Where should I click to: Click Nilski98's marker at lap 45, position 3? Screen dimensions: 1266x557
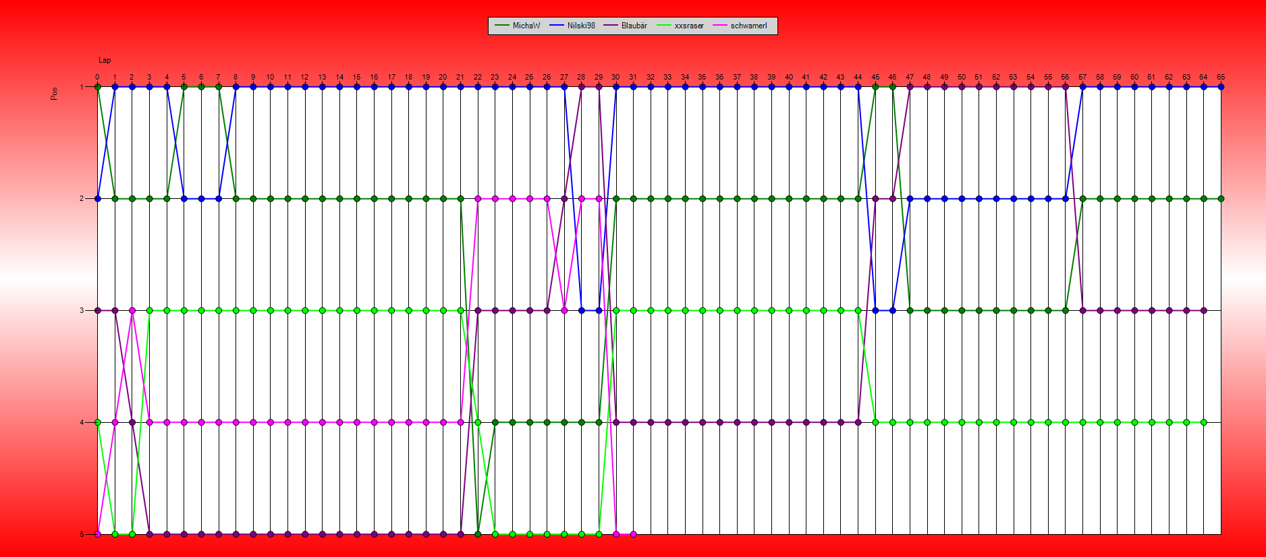pos(875,311)
